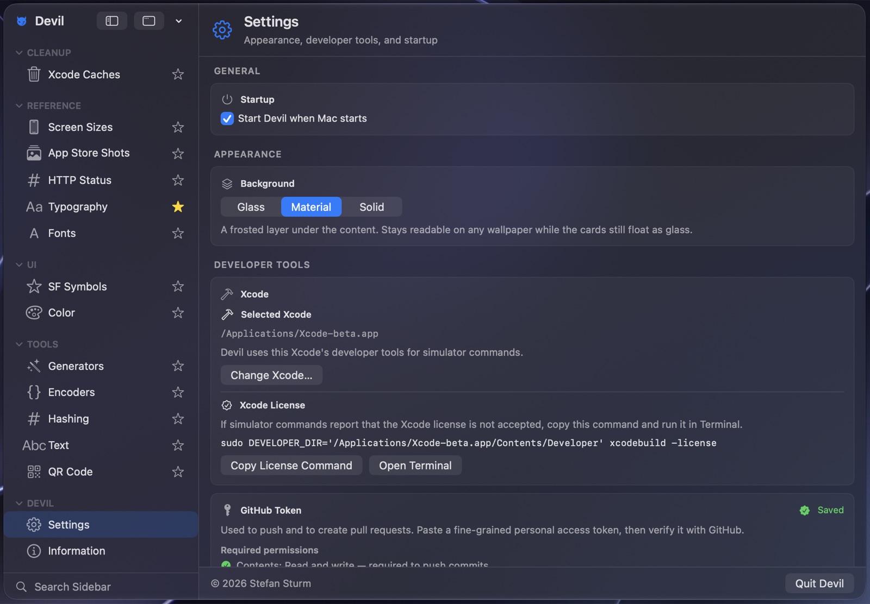Open Typography Aa icon
870x604 pixels.
pos(34,207)
